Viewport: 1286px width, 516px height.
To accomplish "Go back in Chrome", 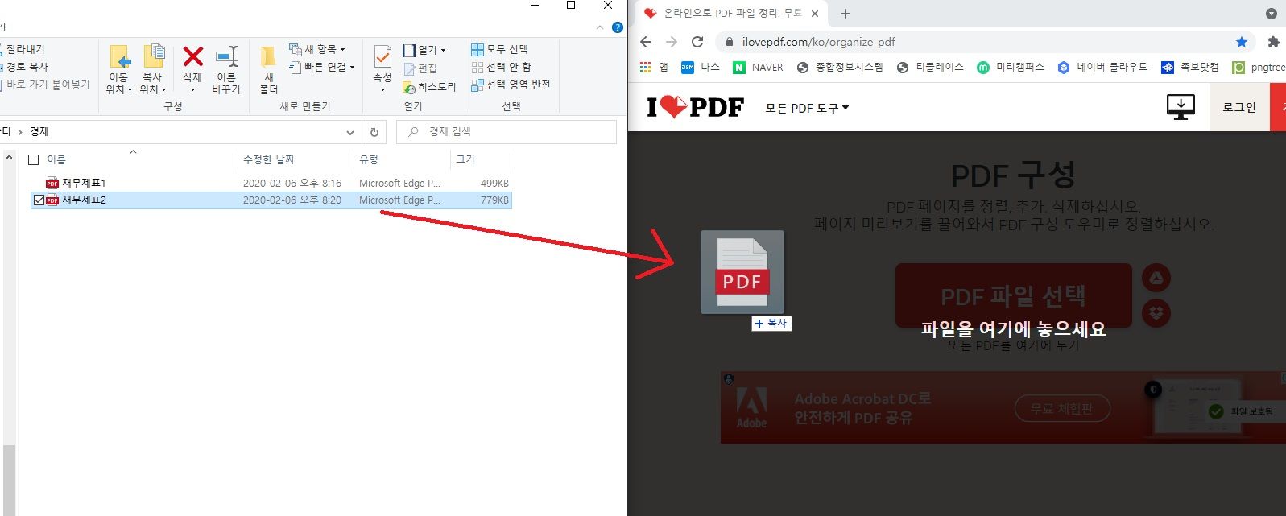I will pos(646,42).
